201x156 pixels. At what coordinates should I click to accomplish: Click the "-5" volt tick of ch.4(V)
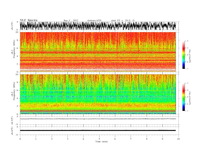(17, 135)
